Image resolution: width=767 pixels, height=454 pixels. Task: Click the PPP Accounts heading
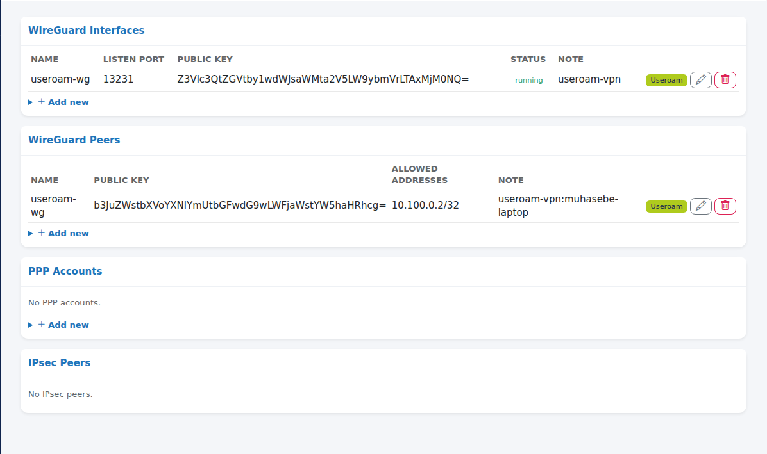click(x=65, y=271)
